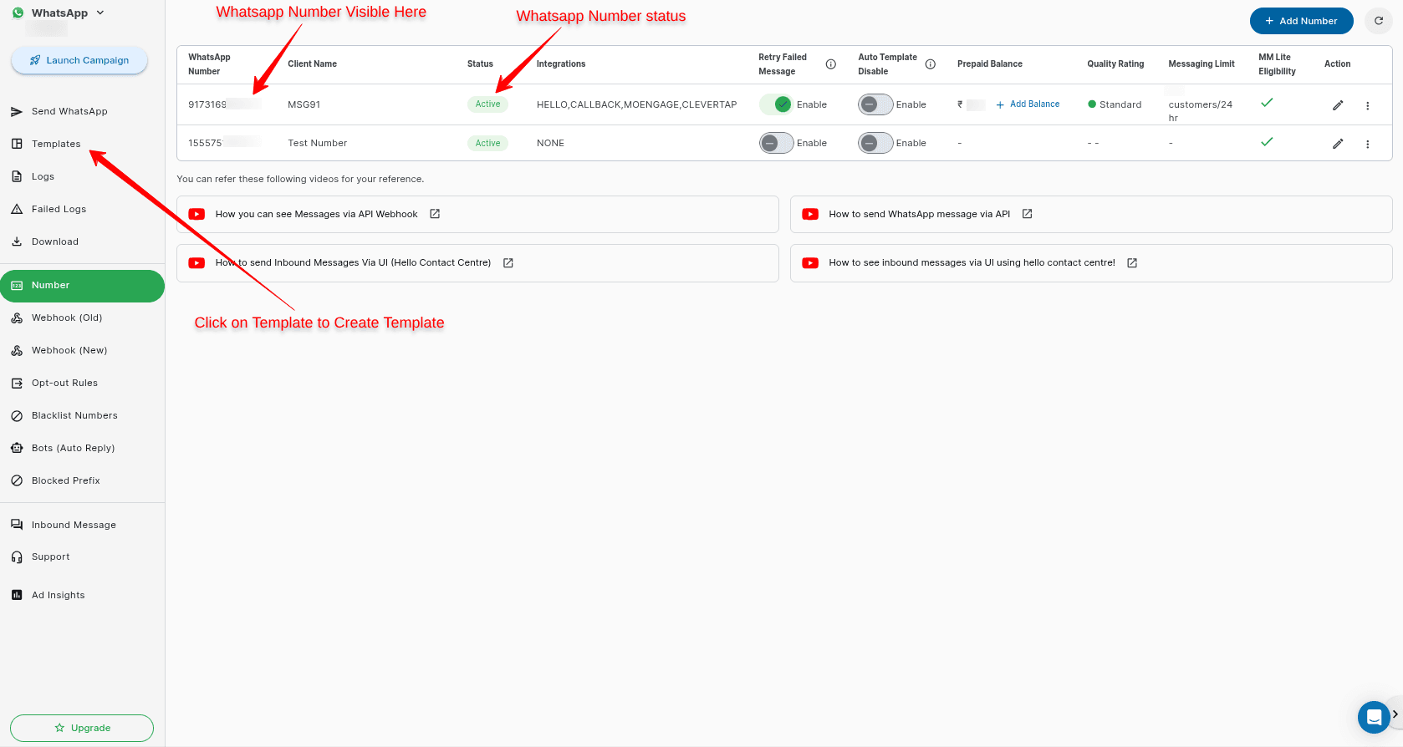The height and width of the screenshot is (747, 1403).
Task: Click the Bots (Auto Reply) robot icon
Action: coord(17,448)
